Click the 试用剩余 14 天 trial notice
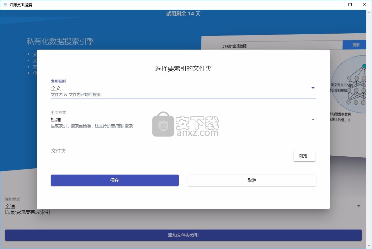The height and width of the screenshot is (249, 372). point(183,14)
